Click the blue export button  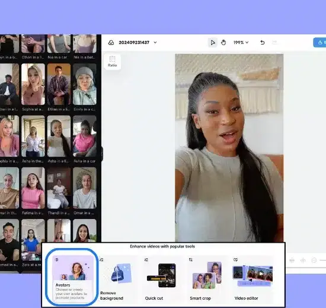coord(319,43)
